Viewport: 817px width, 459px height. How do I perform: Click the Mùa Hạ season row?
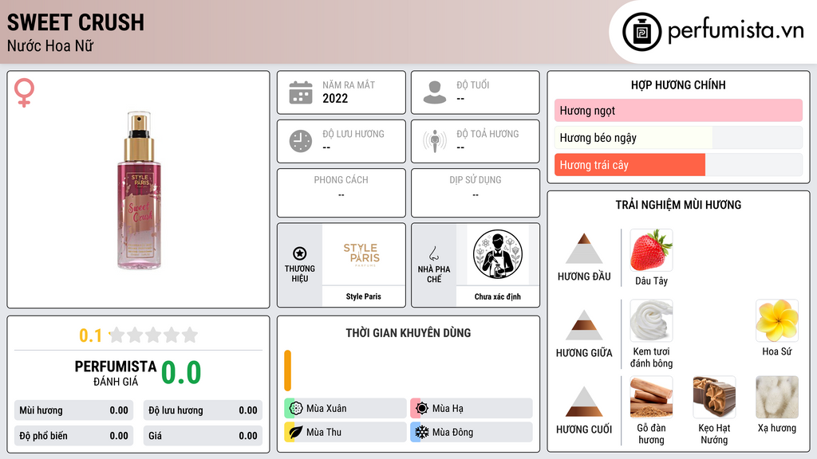(472, 408)
